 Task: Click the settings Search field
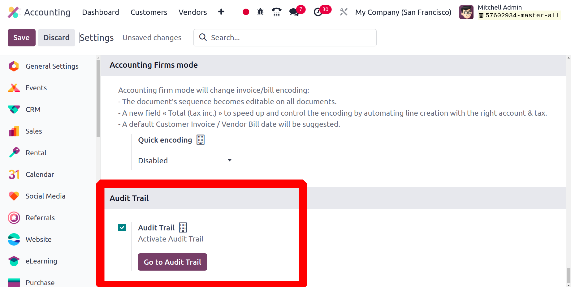pyautogui.click(x=285, y=38)
